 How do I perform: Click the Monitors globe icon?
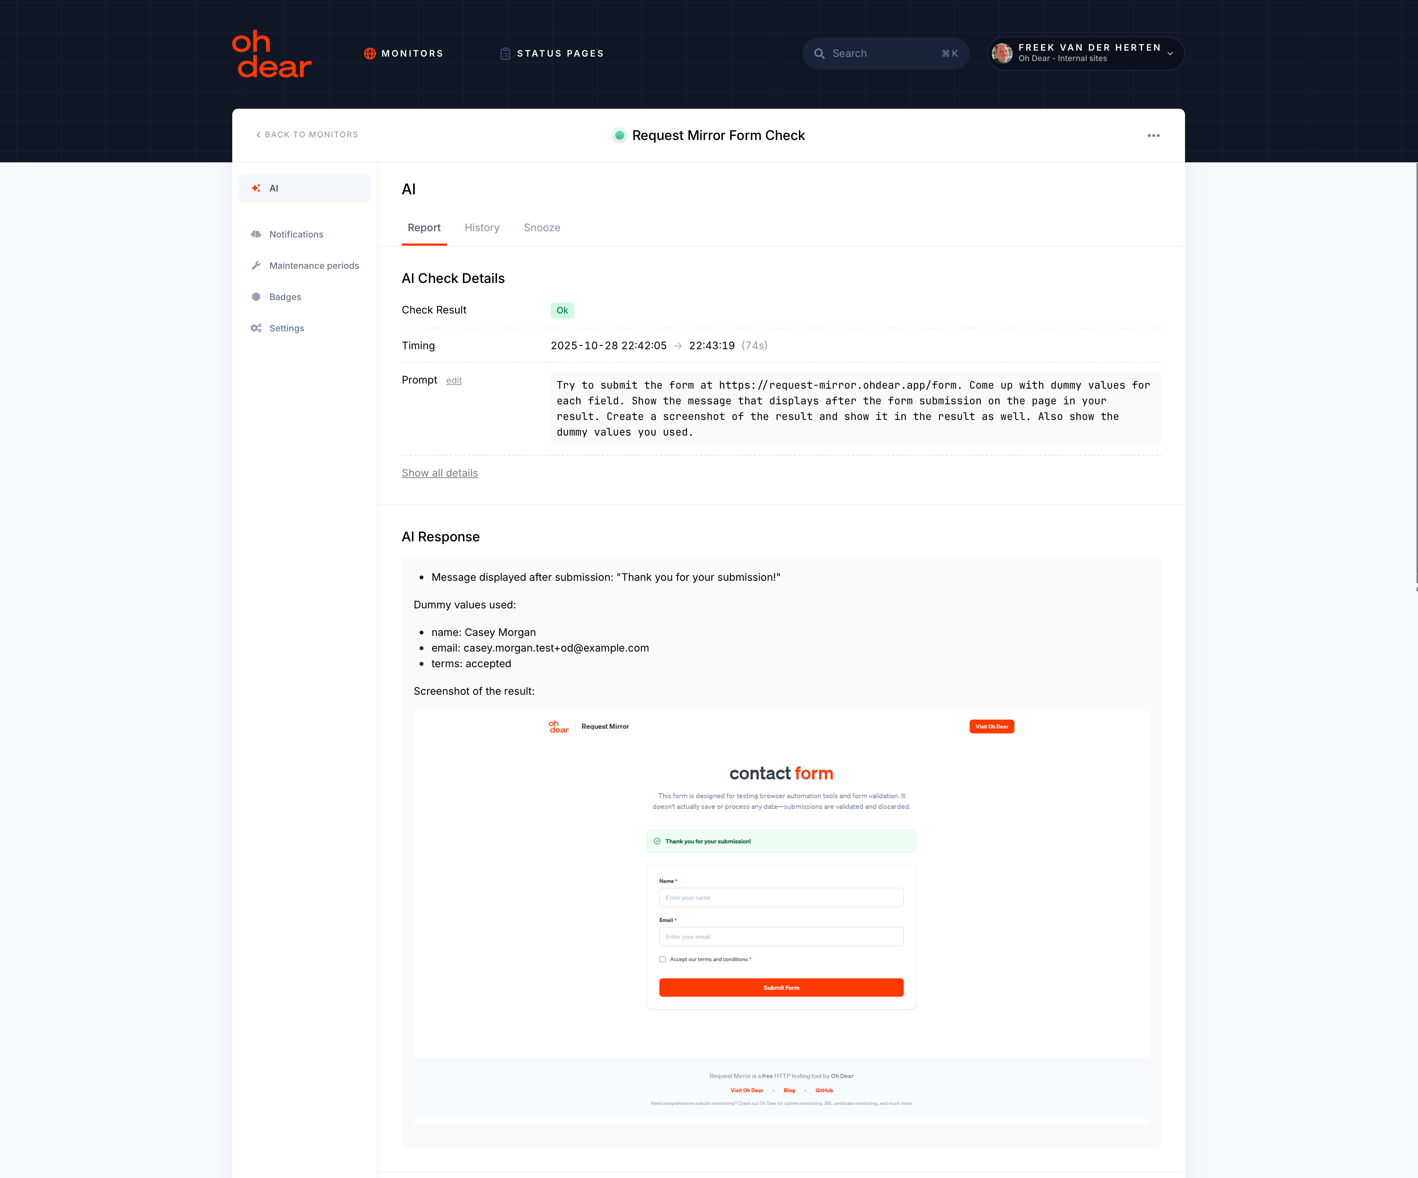(369, 53)
